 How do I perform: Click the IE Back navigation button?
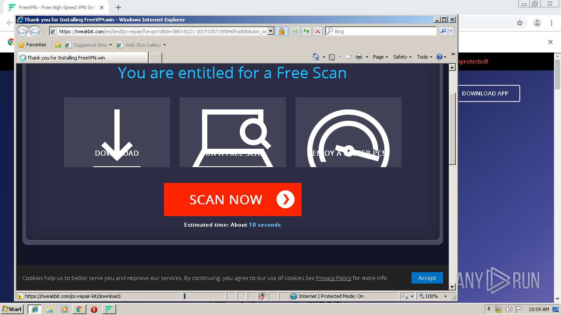click(x=22, y=31)
